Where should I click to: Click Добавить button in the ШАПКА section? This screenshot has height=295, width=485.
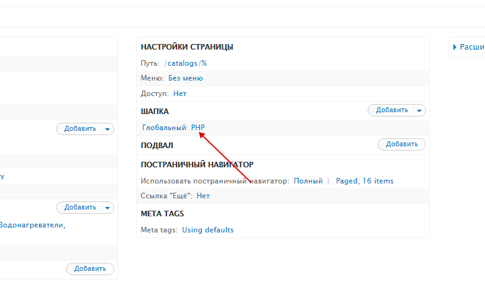tap(391, 110)
